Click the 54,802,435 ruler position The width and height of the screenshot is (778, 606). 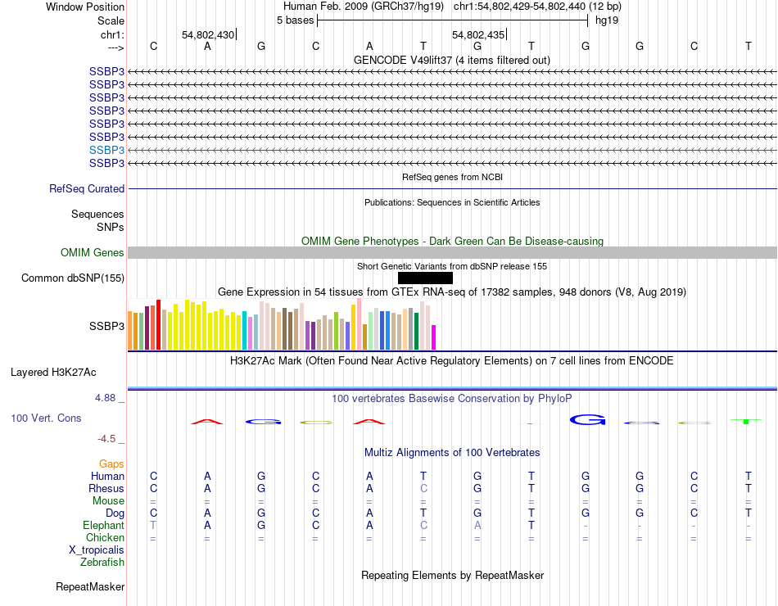[478, 34]
